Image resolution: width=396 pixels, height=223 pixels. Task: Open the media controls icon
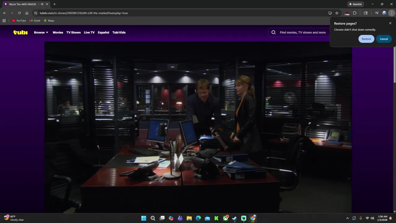coord(377,13)
